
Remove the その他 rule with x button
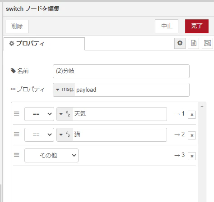point(192,156)
